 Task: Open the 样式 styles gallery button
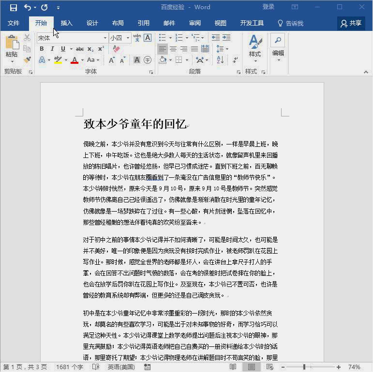pyautogui.click(x=255, y=48)
